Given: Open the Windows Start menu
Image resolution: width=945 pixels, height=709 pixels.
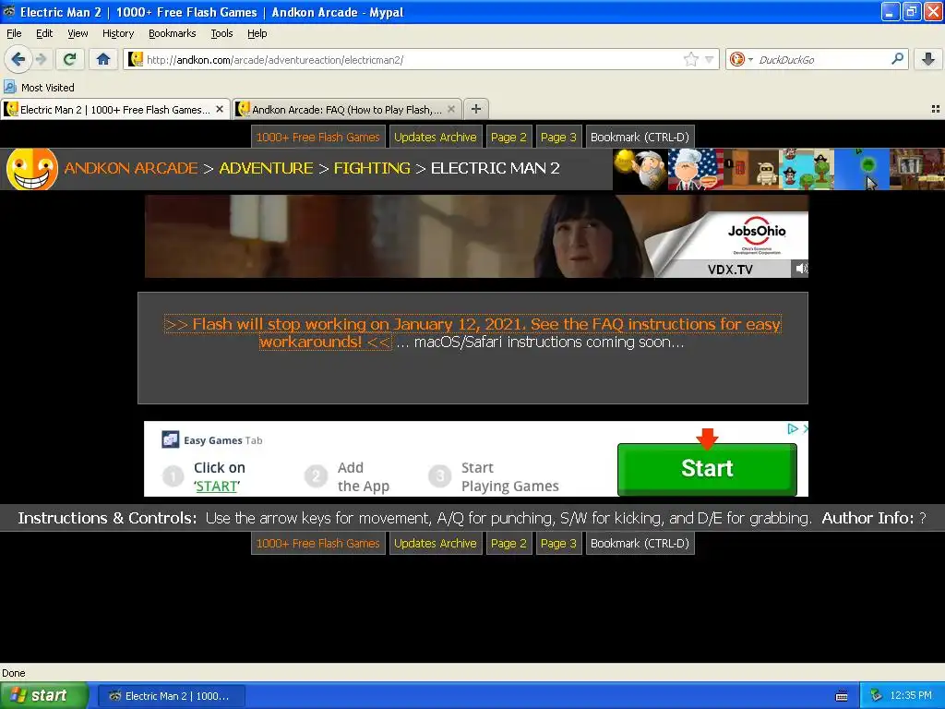Looking at the screenshot, I should click(44, 695).
